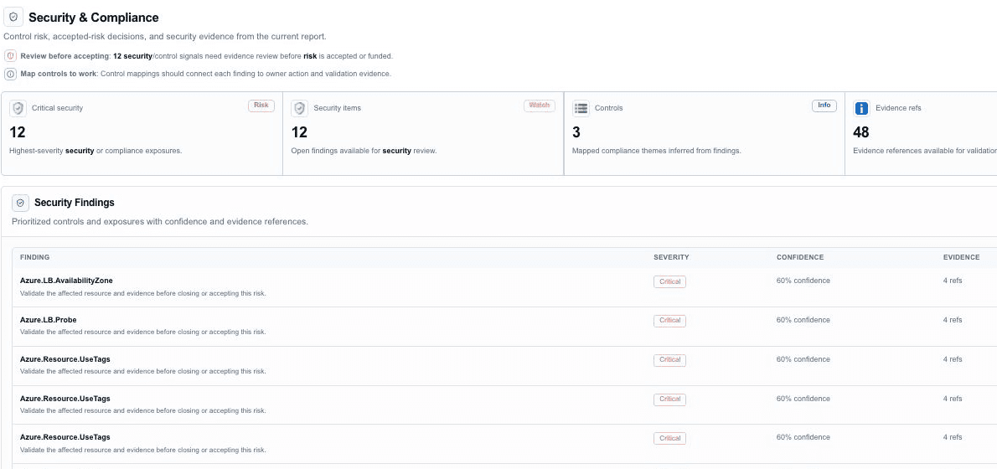Viewport: 997px width, 469px height.
Task: Click 'Mapped compliance themes inferred from findings'
Action: point(657,151)
